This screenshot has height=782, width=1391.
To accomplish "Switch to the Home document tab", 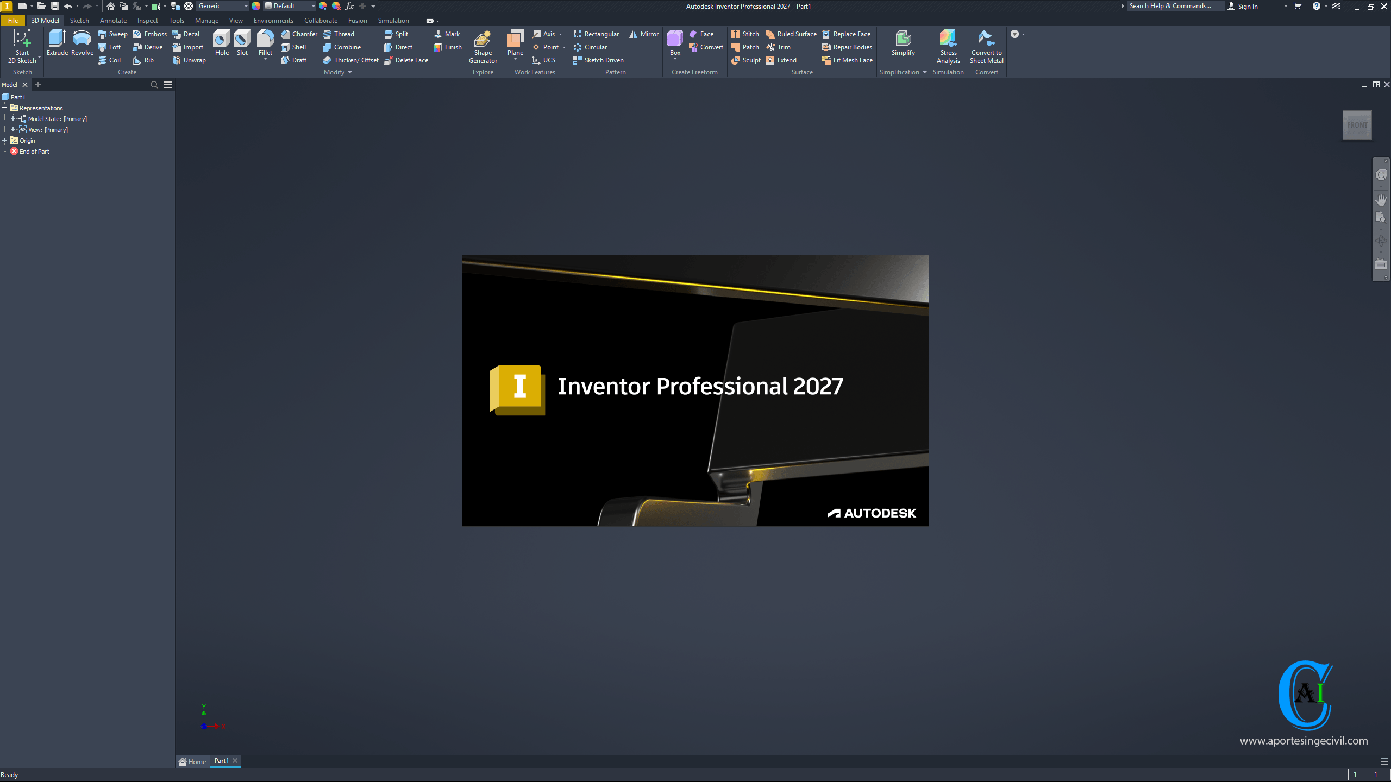I will click(193, 761).
